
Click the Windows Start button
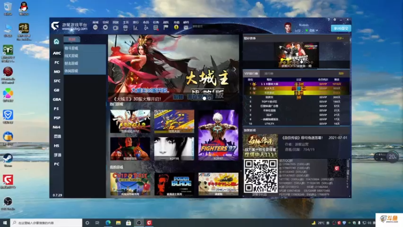(5, 222)
